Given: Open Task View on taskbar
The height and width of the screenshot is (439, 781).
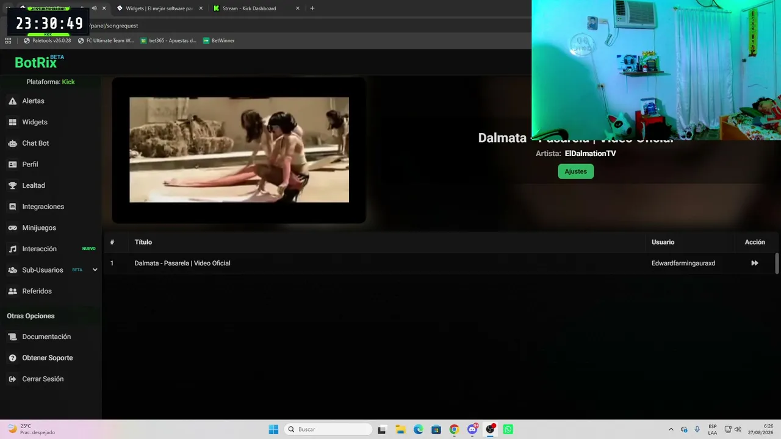Looking at the screenshot, I should pos(382,429).
